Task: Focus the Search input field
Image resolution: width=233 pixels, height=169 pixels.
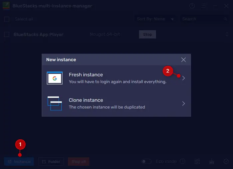Action: pyautogui.click(x=201, y=19)
